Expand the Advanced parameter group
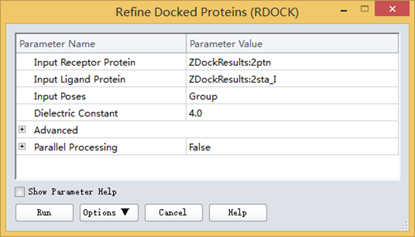Image resolution: width=415 pixels, height=237 pixels. pos(22,130)
